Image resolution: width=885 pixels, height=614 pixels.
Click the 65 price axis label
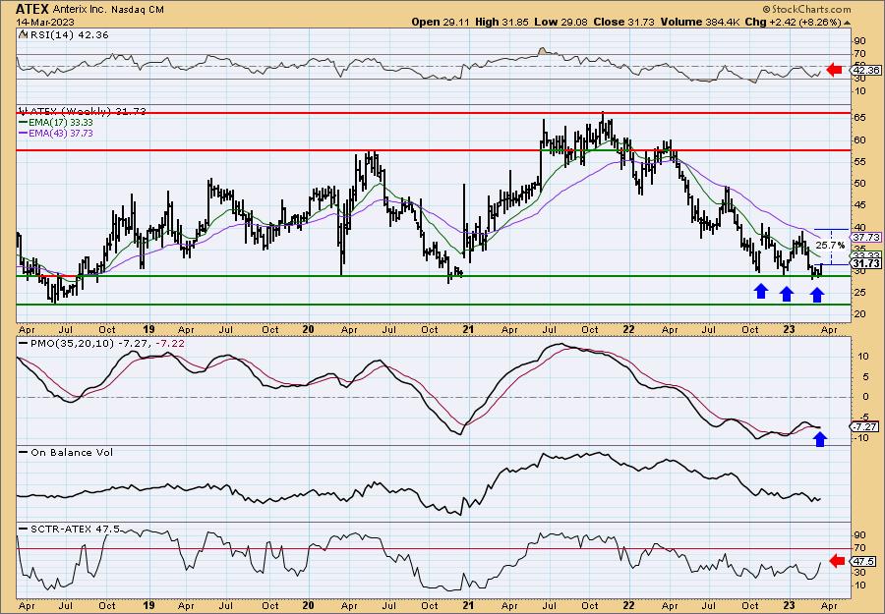(x=859, y=119)
